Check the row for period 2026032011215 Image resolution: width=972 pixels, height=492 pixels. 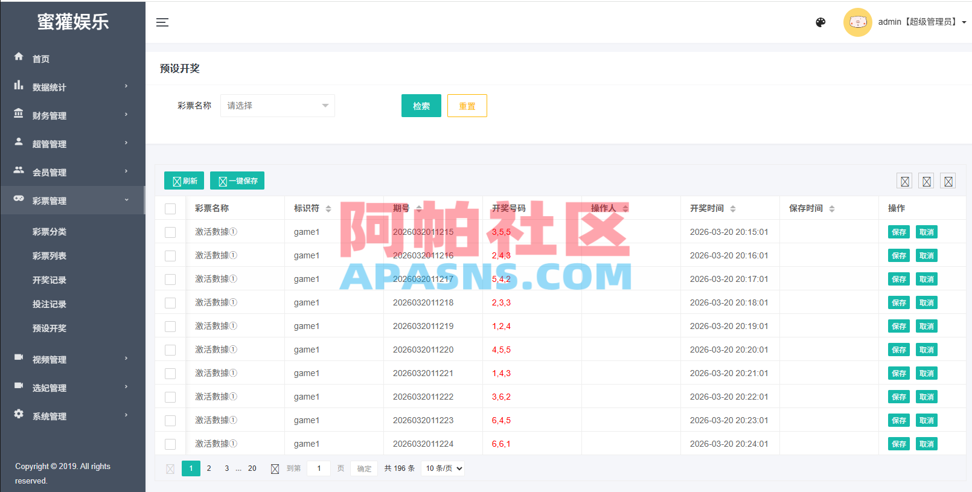pyautogui.click(x=170, y=232)
